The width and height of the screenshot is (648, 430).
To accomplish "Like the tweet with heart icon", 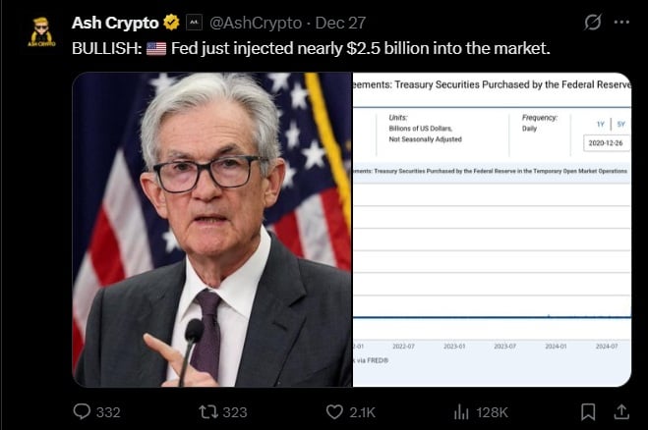I will [334, 411].
